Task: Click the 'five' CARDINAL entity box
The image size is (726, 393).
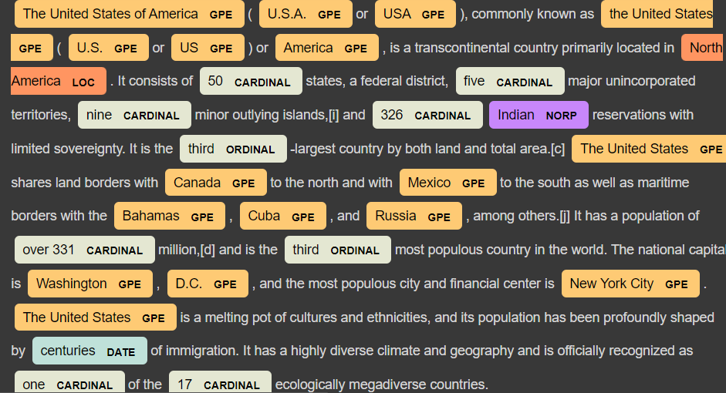Action: 510,82
